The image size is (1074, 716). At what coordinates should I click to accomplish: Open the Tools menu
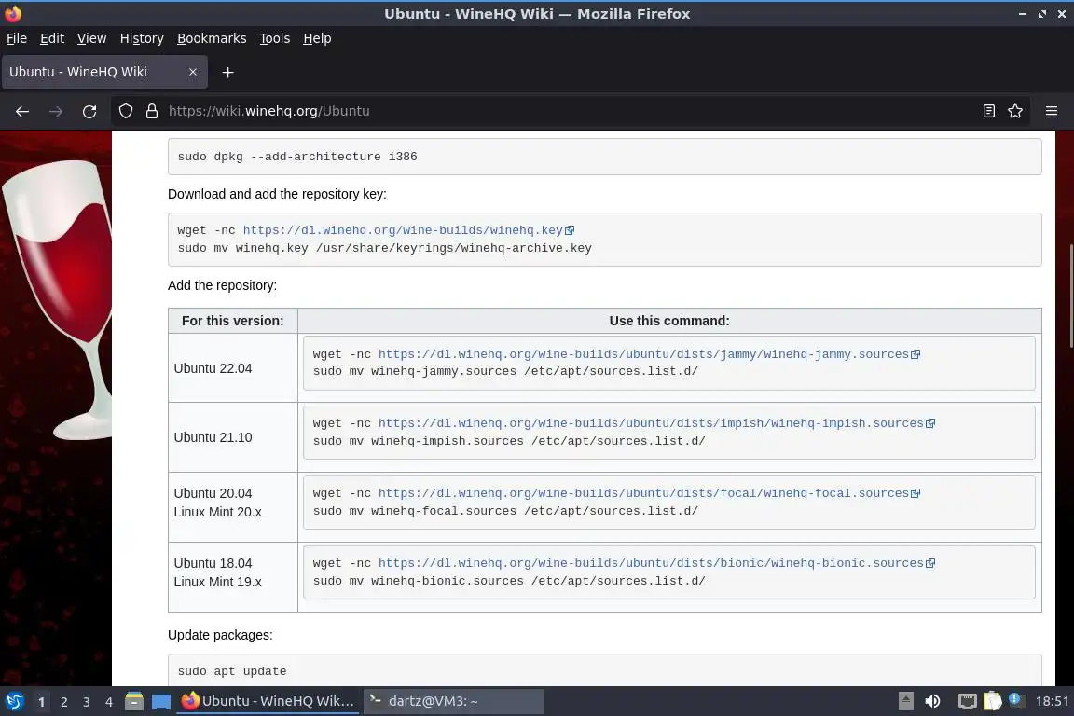(x=275, y=38)
